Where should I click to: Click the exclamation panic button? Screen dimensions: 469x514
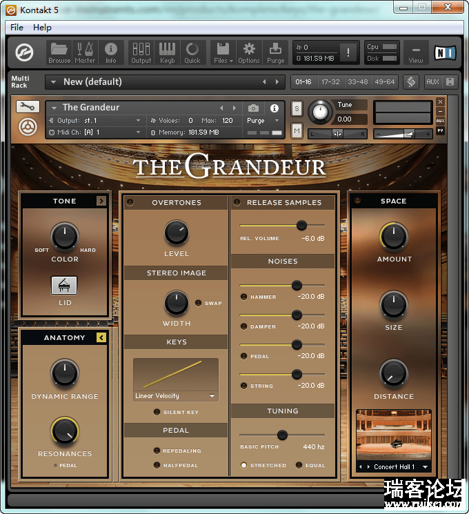348,52
